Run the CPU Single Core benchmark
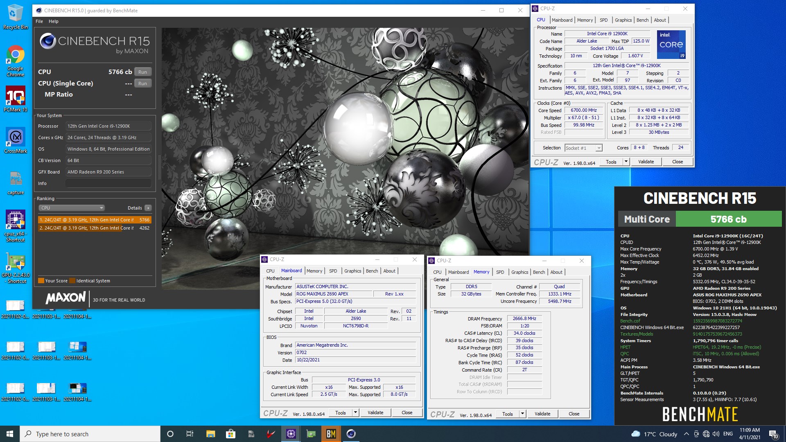Screen dimensions: 786x442 pos(142,83)
